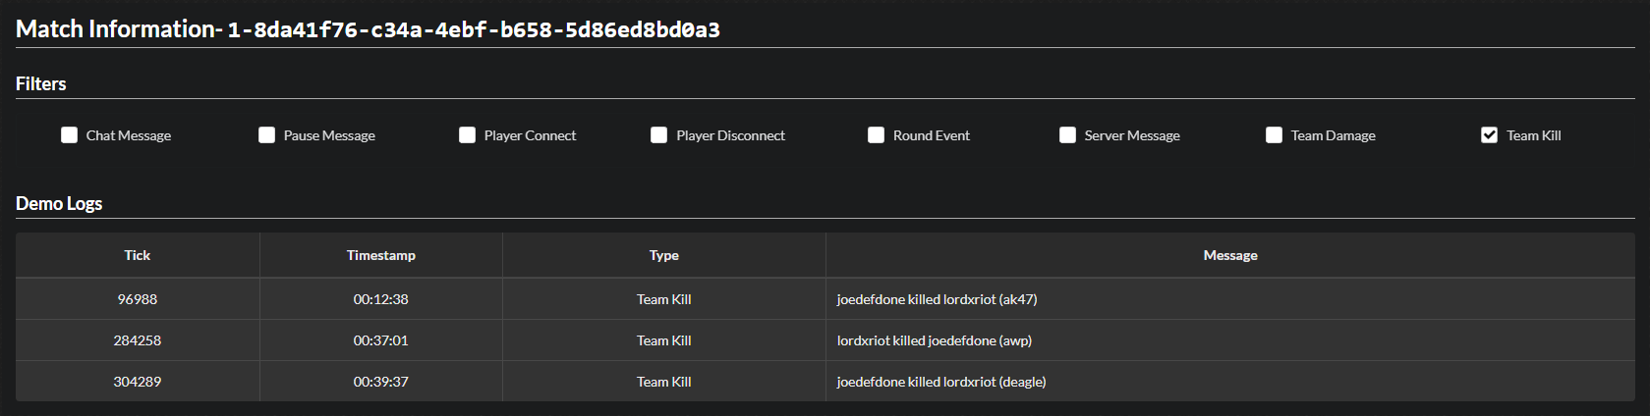Select the 00:12:38 timestamp cell
Image resolution: width=1650 pixels, height=416 pixels.
381,299
